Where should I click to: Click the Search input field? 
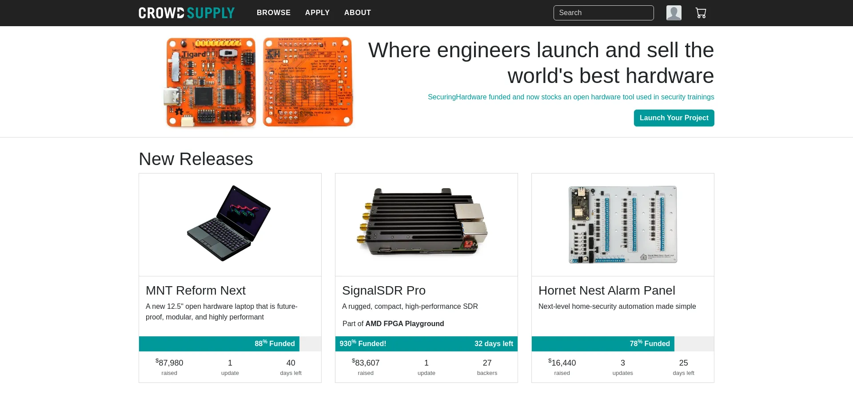[603, 13]
